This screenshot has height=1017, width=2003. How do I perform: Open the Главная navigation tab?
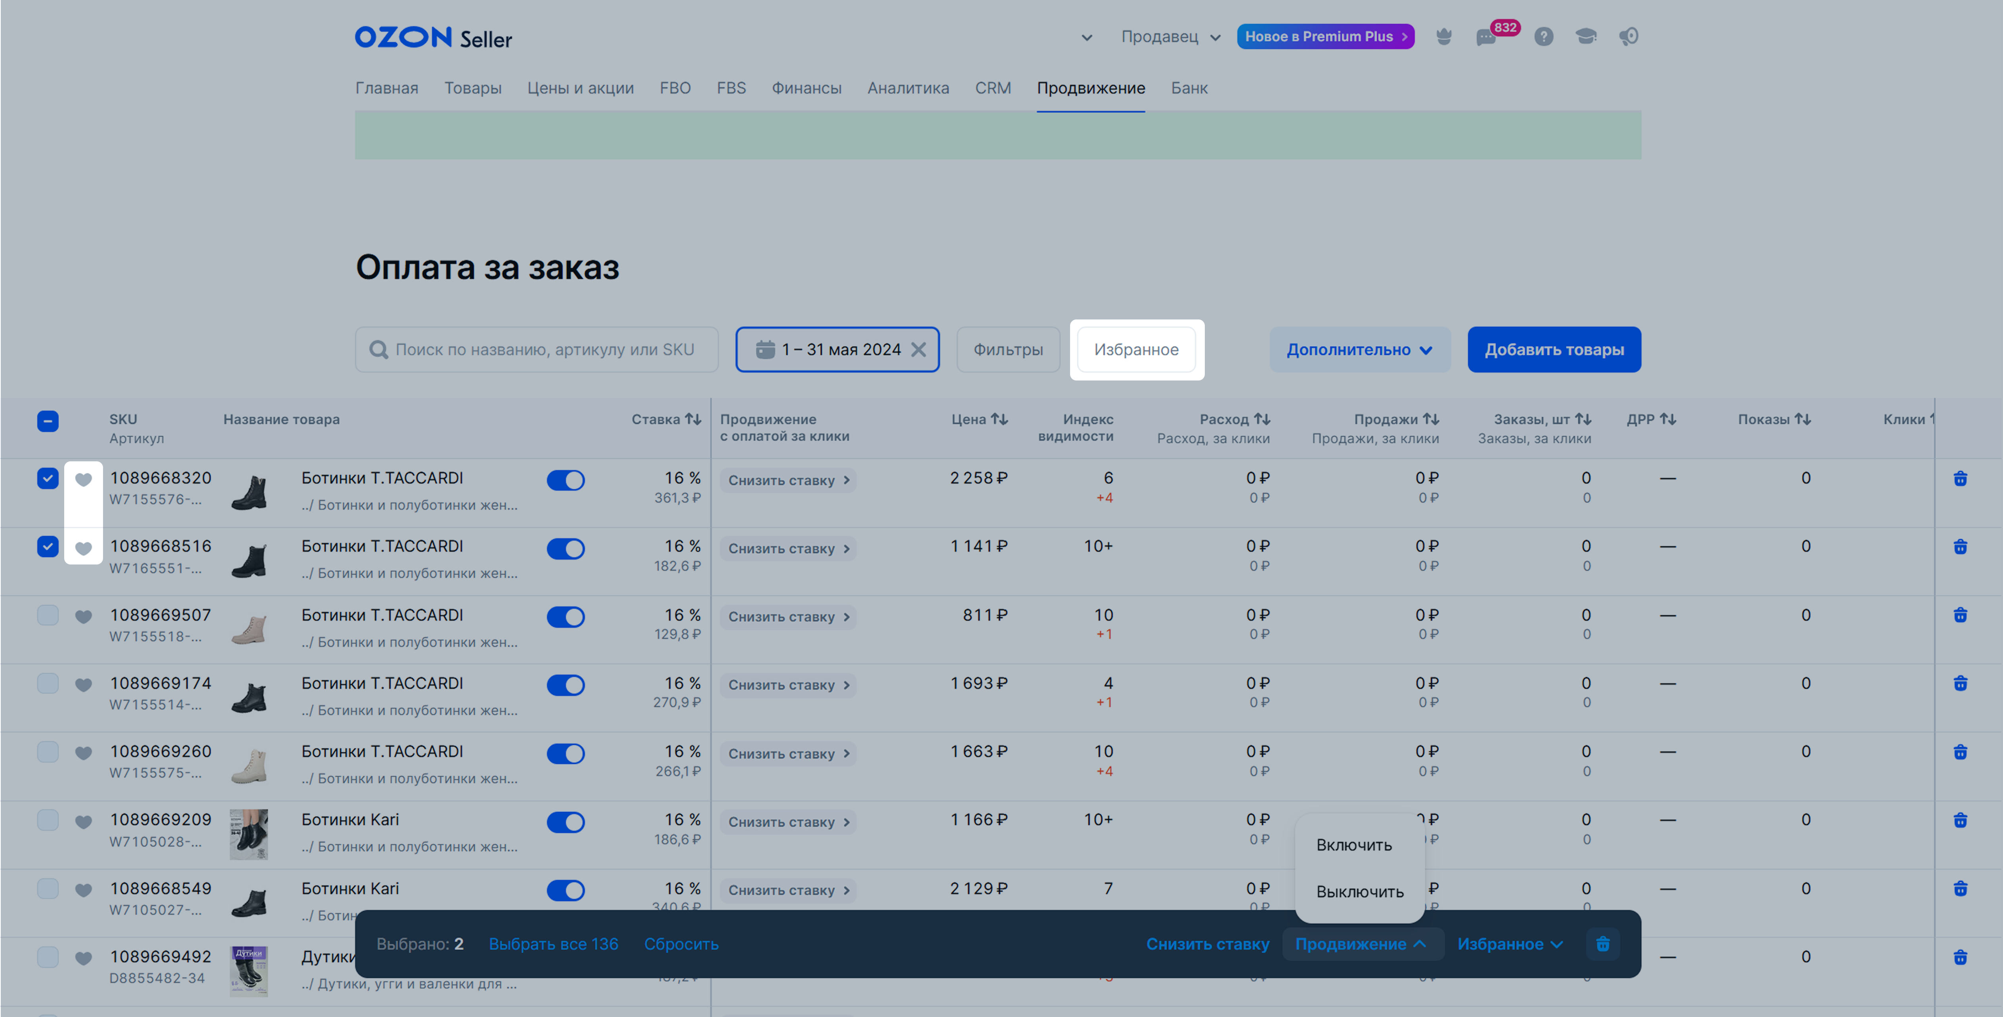[x=386, y=88]
